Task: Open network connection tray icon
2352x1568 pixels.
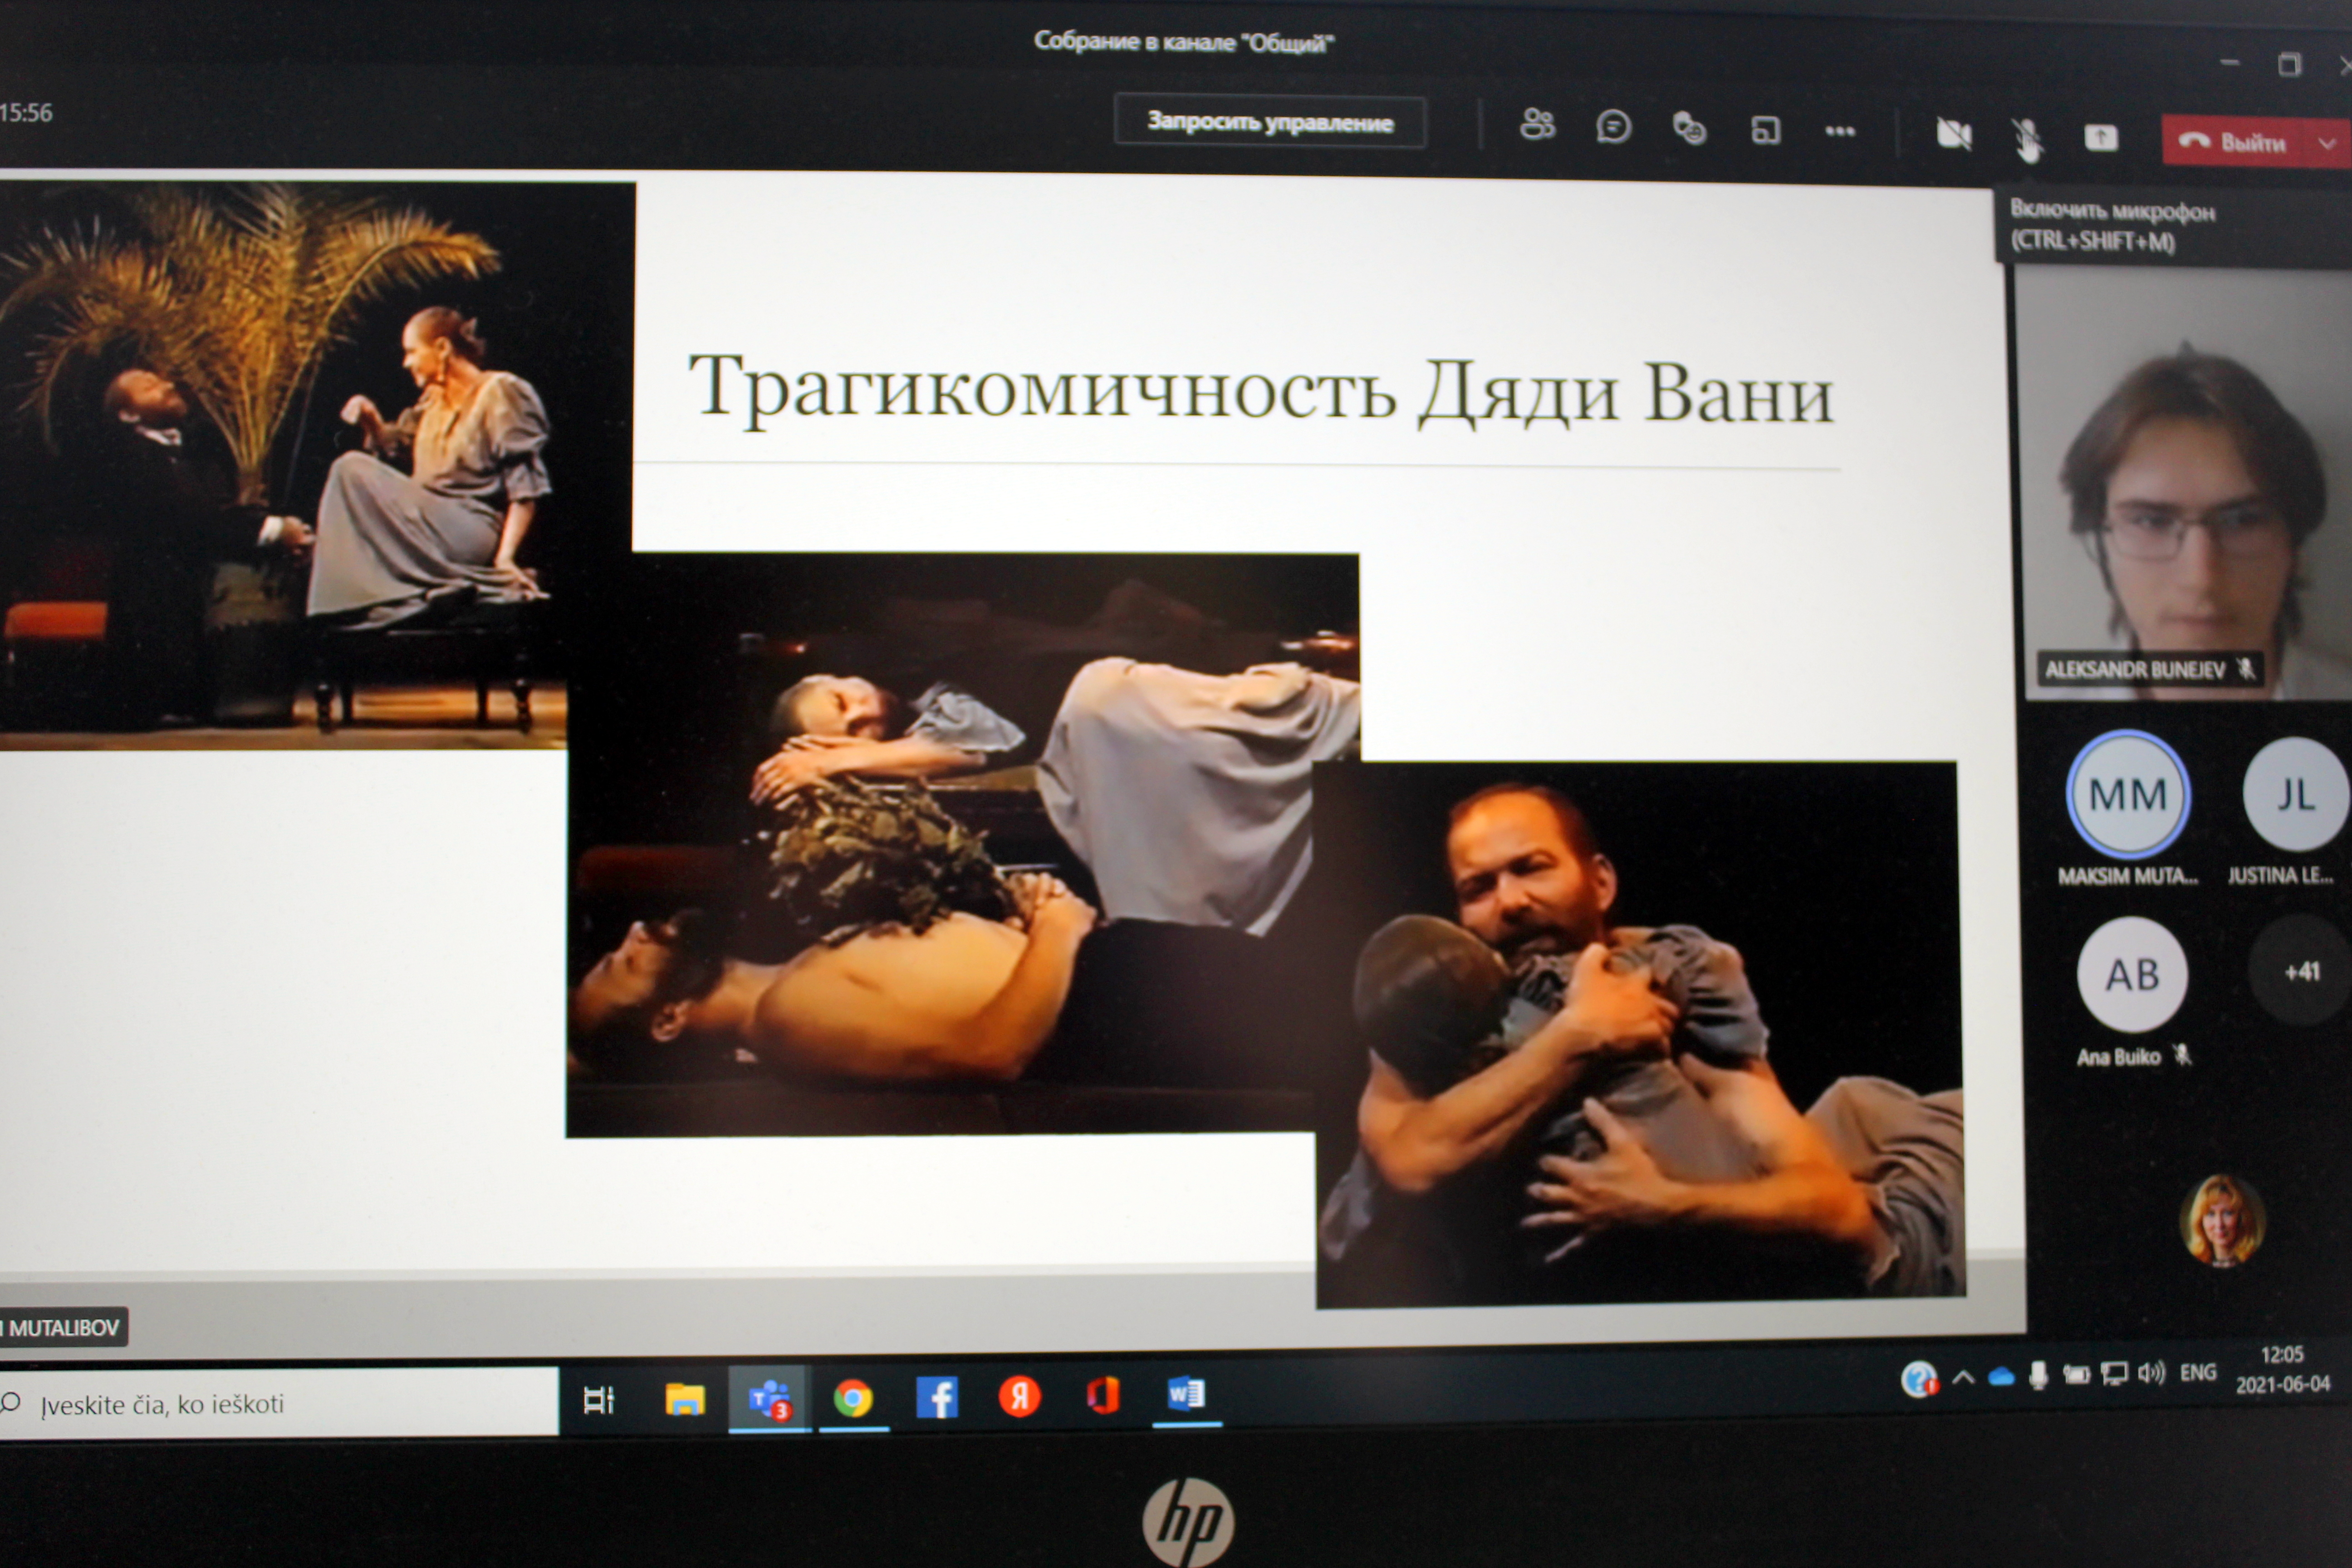Action: click(x=2113, y=1374)
